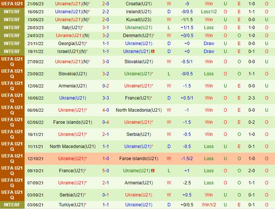
Task: Select the 3-3 score versus France(U21)
Action: pyautogui.click(x=106, y=98)
